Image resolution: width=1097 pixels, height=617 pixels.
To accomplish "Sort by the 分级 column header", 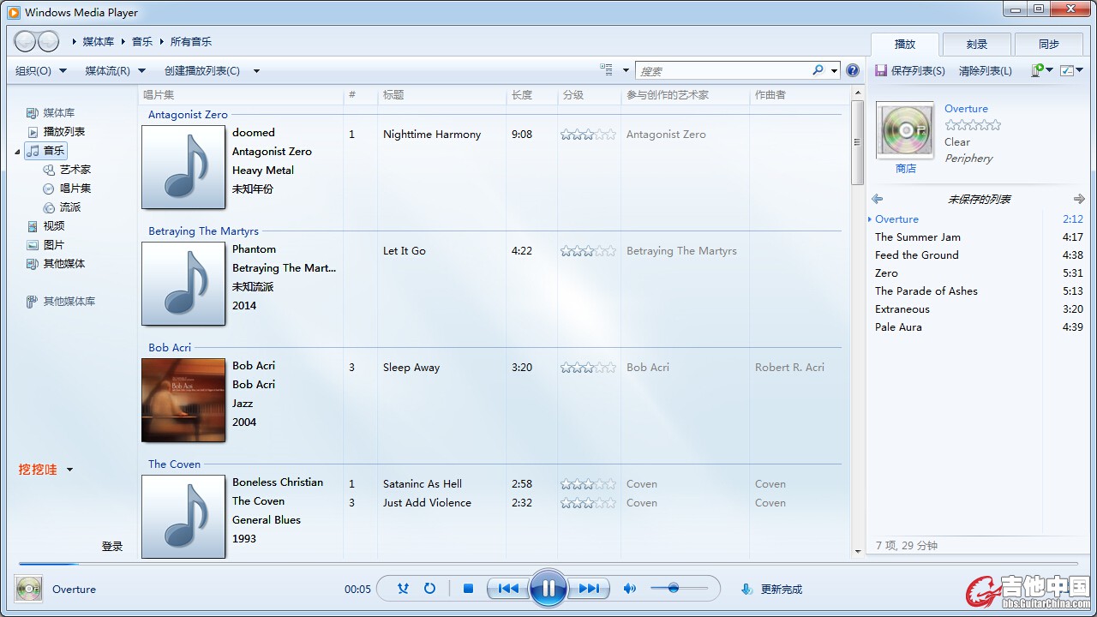I will (589, 95).
